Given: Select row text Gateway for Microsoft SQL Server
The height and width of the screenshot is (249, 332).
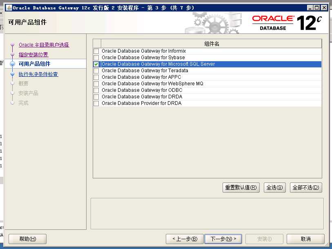Looking at the screenshot, I should click(158, 64).
